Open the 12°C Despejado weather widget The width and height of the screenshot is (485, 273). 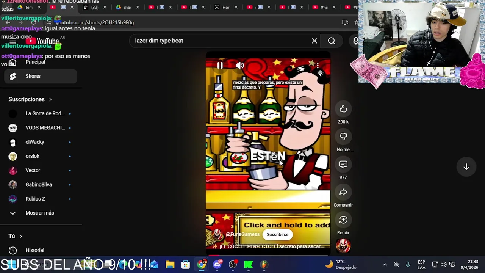341,264
